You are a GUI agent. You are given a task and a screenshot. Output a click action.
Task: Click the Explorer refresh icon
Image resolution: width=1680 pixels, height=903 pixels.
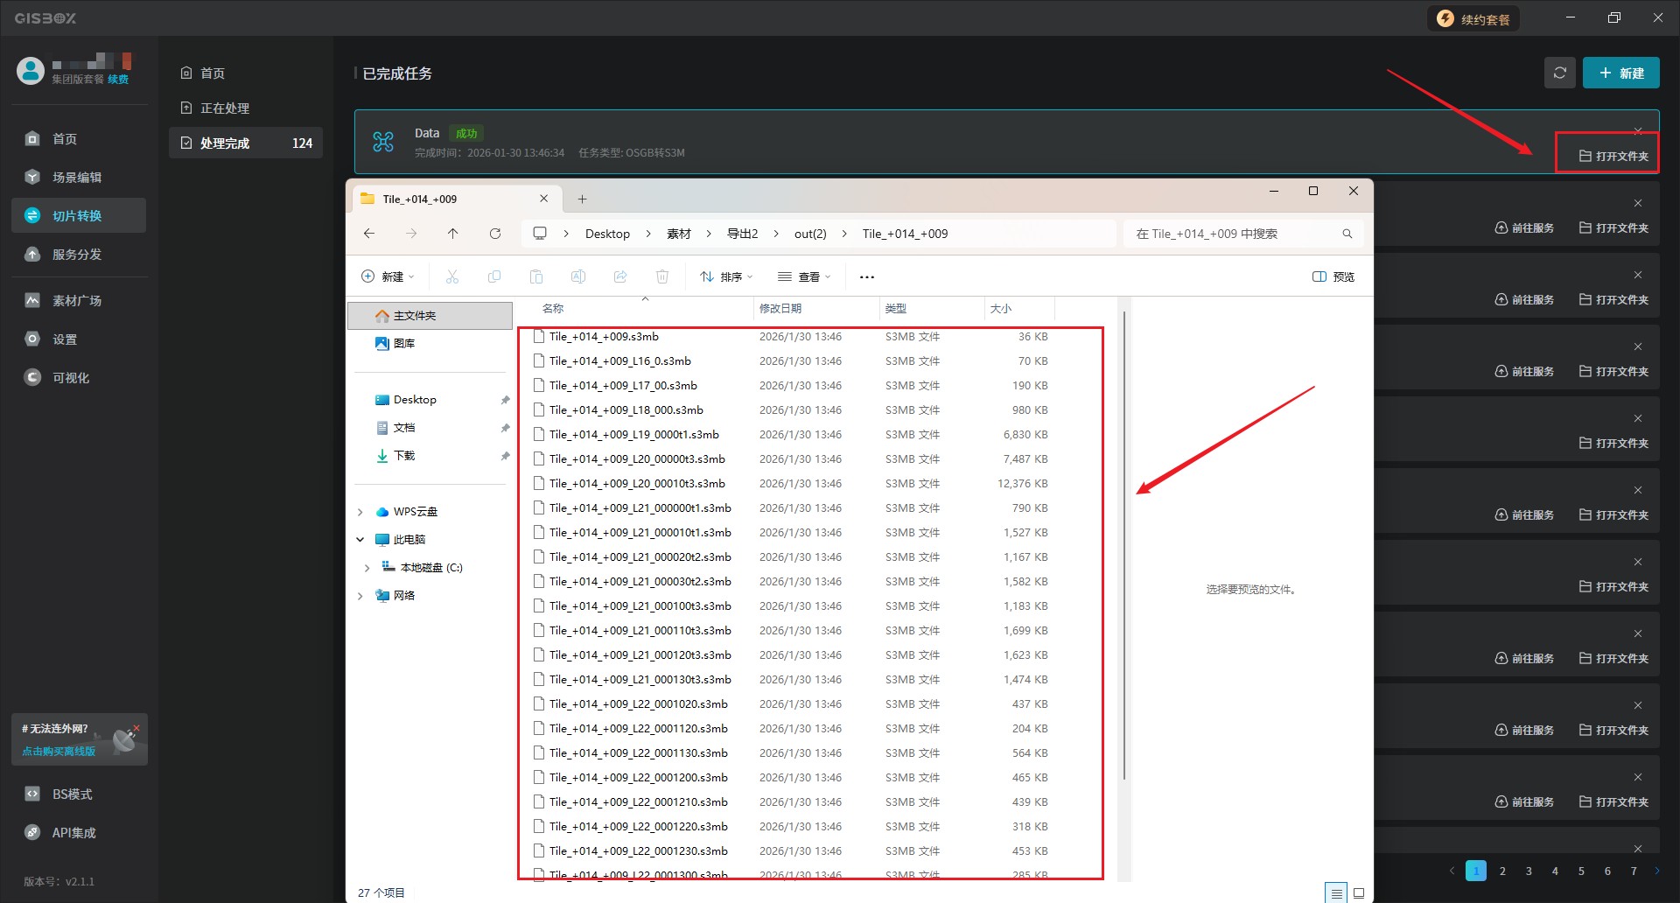click(495, 234)
